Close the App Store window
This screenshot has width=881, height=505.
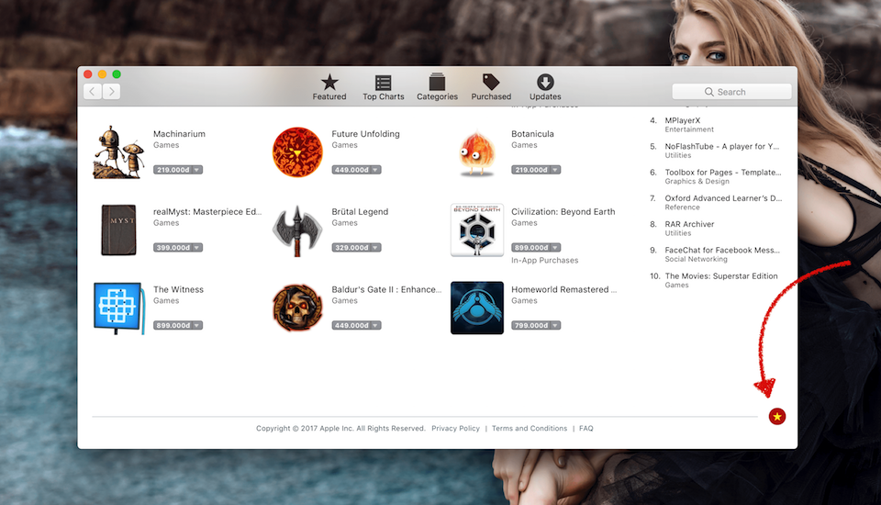click(x=88, y=74)
